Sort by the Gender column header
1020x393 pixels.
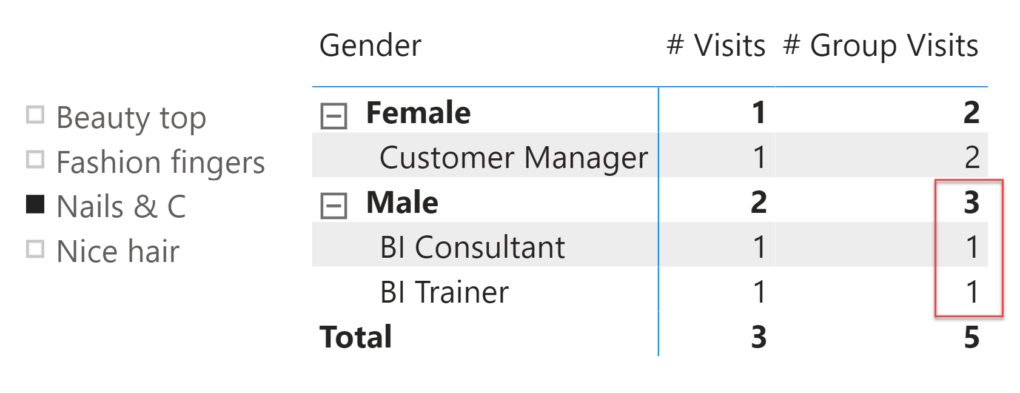370,45
